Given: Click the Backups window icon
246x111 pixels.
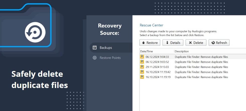Looking at the screenshot, I should click(x=94, y=47).
